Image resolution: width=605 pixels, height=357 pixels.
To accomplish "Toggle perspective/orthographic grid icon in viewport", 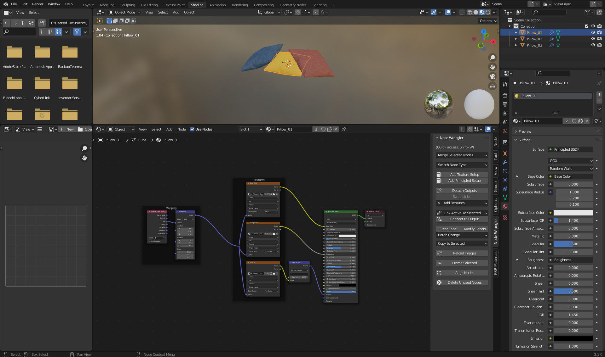I will point(492,86).
